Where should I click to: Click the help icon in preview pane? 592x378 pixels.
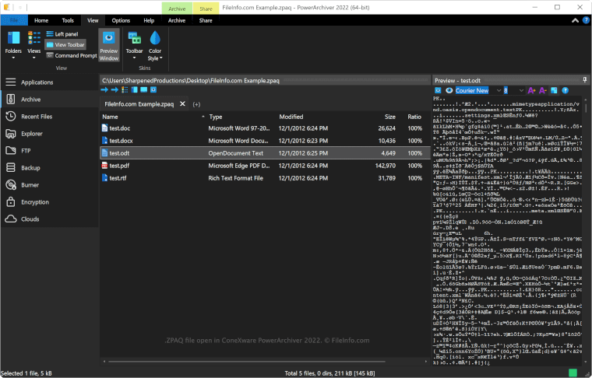[566, 91]
